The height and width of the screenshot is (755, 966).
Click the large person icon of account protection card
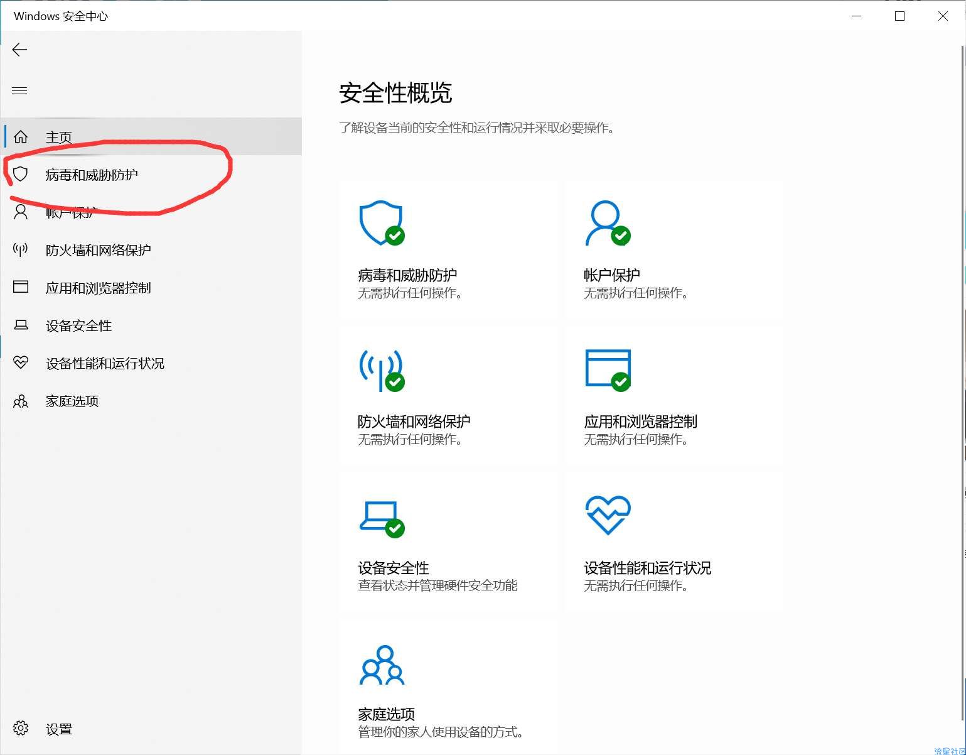pyautogui.click(x=608, y=223)
